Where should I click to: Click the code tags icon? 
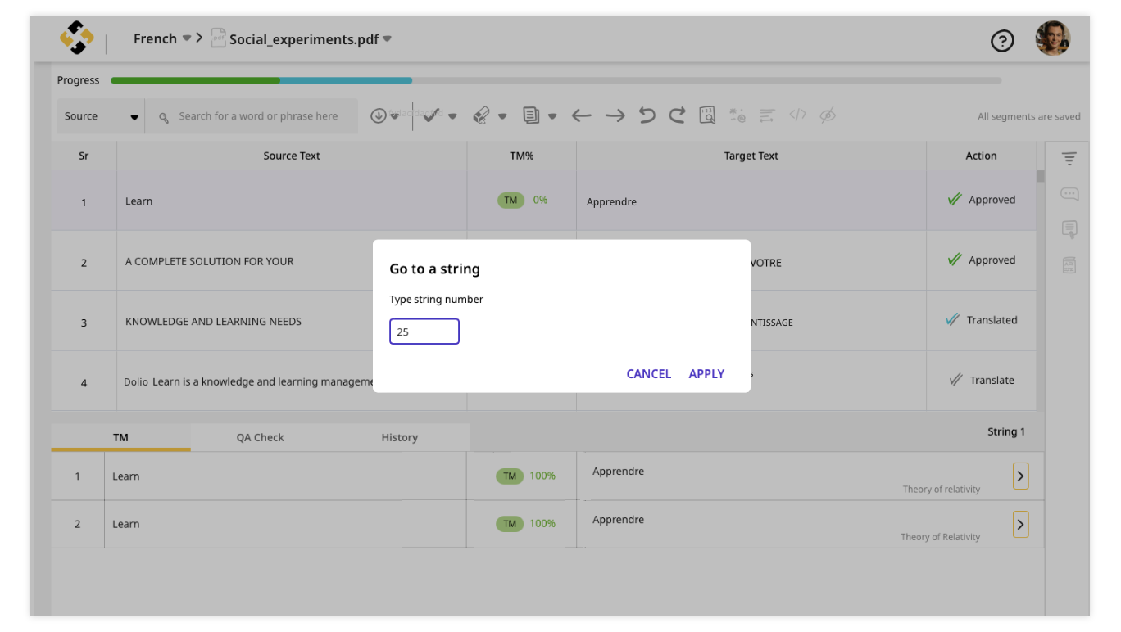coord(797,115)
